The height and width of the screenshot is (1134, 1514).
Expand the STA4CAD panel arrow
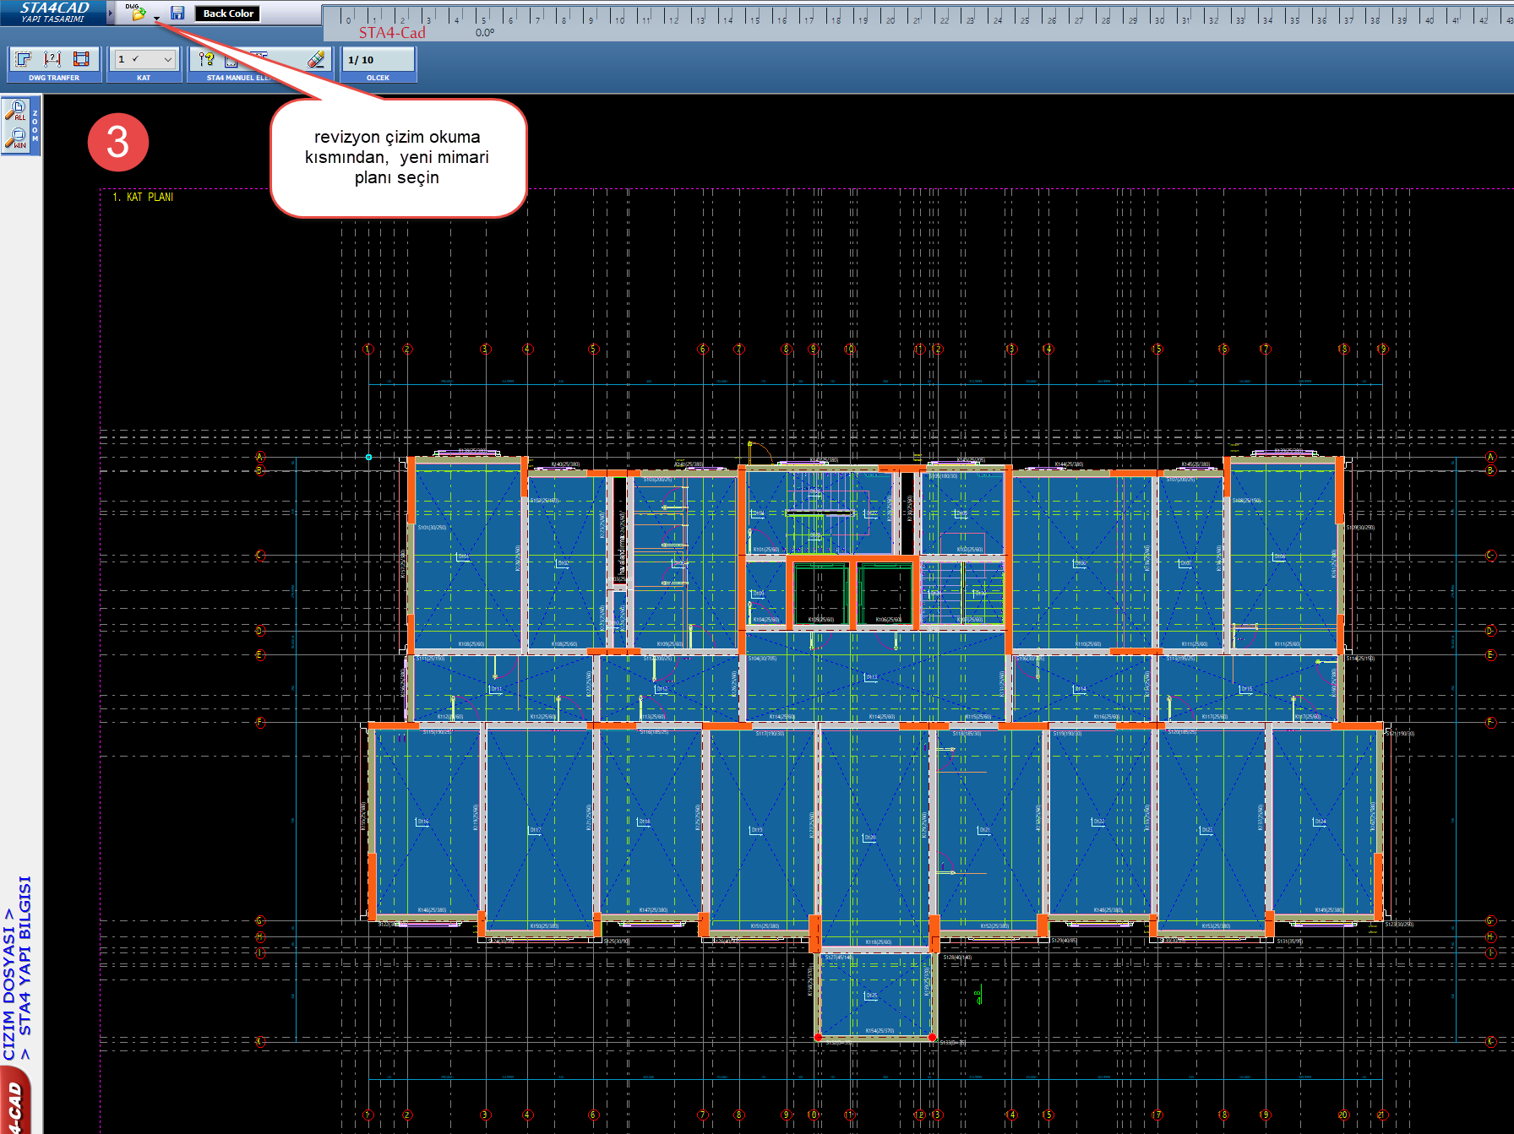[x=111, y=13]
